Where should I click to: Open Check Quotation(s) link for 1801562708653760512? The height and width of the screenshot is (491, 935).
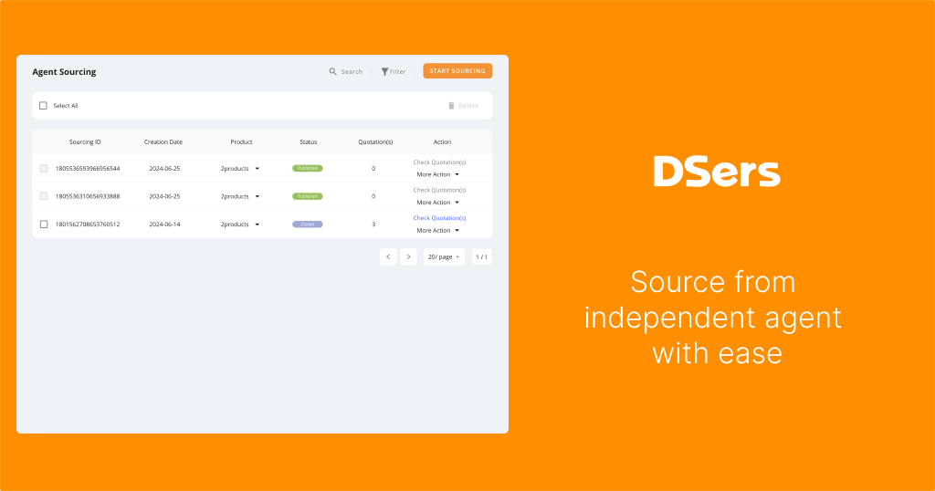(x=439, y=218)
